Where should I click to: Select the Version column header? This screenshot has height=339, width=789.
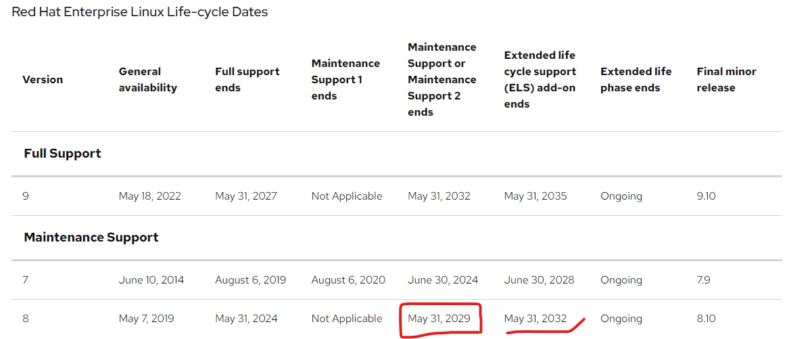click(43, 80)
